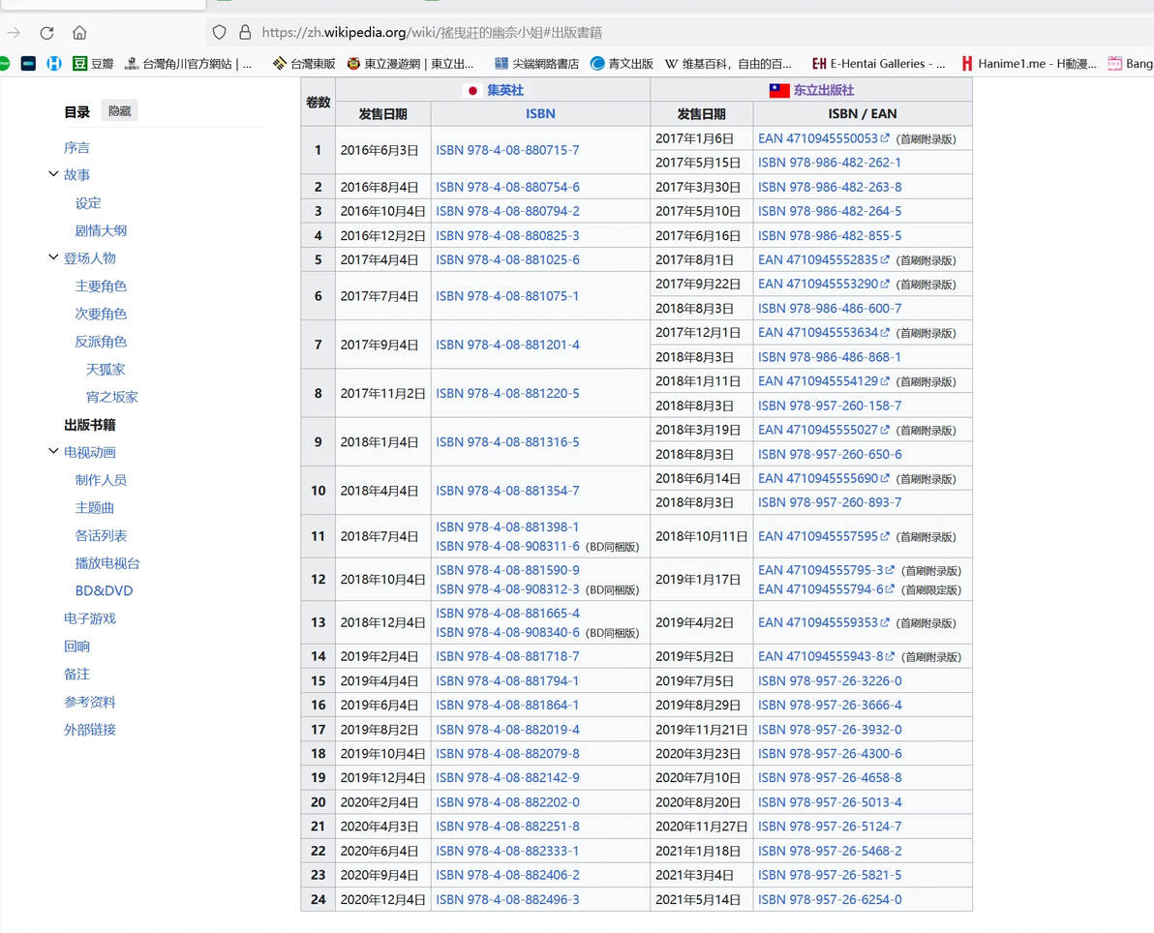Jump to 剧情大纲 section
1154x933 pixels.
coord(101,231)
